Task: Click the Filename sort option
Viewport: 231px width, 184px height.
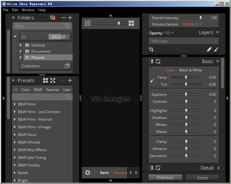Action: (x=120, y=173)
